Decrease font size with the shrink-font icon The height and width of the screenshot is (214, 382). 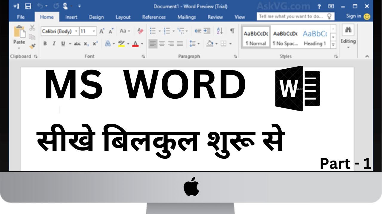point(111,31)
